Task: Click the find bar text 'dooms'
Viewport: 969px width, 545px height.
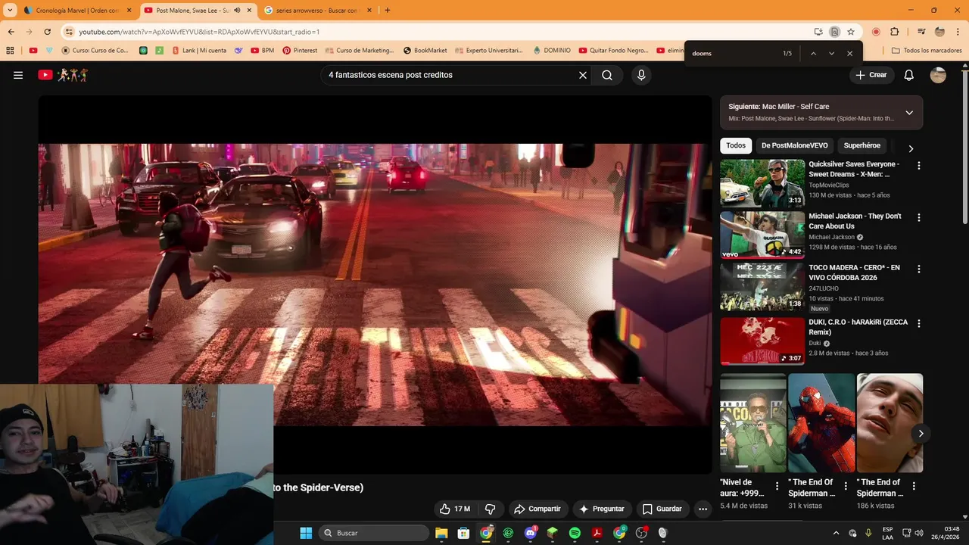Action: tap(702, 54)
